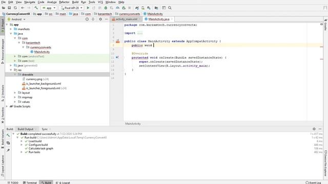Open the Refactor menu
The height and width of the screenshot is (184, 328).
pos(64,2)
